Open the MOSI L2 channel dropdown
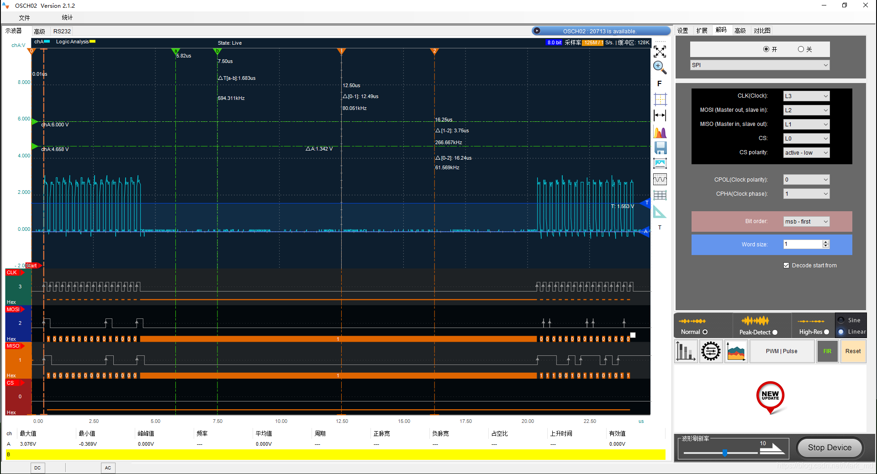Image resolution: width=877 pixels, height=474 pixels. 806,110
